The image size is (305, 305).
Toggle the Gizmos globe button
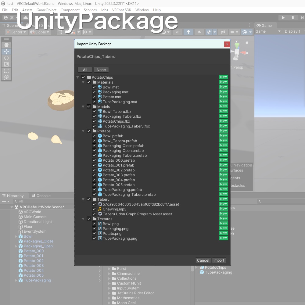pos(245,32)
